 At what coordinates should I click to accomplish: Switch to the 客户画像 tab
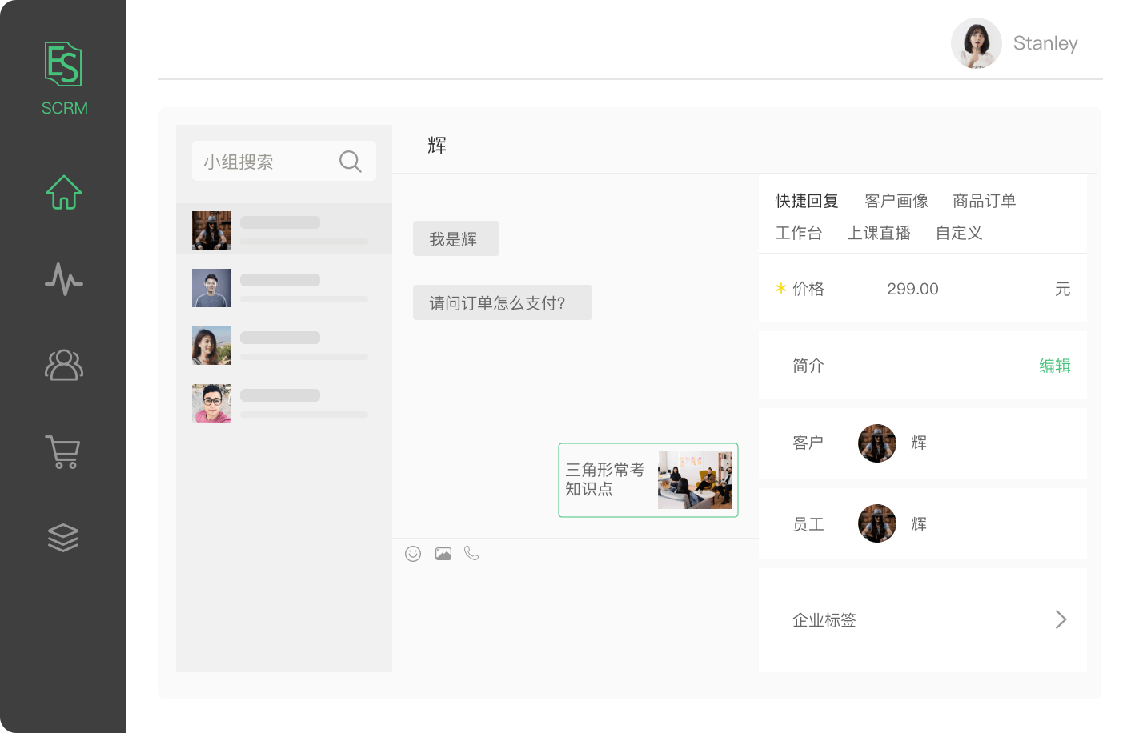tap(896, 201)
